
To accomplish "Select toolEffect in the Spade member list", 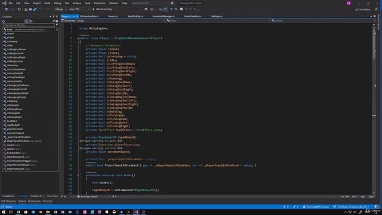I will [x=12, y=121].
